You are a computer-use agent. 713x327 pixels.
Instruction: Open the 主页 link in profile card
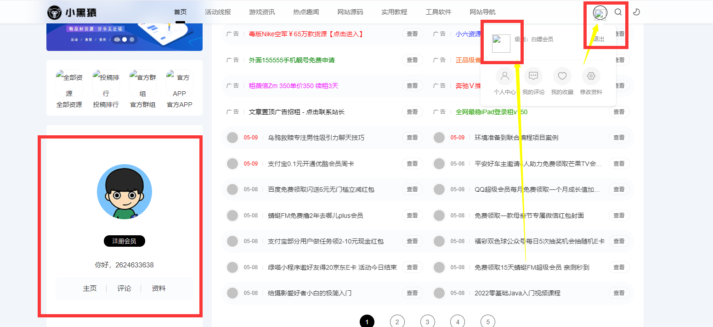pyautogui.click(x=90, y=288)
